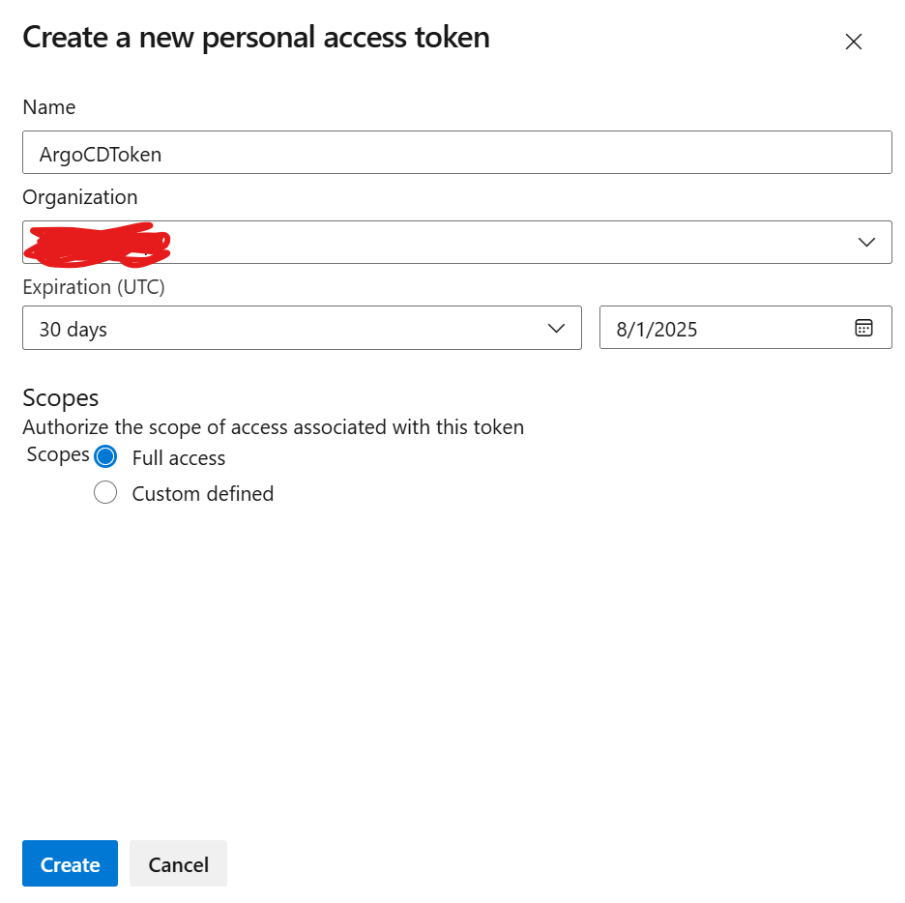Close the personal access token dialog

click(x=853, y=42)
